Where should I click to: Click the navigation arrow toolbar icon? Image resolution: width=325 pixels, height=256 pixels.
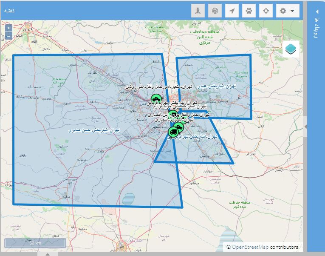point(232,11)
